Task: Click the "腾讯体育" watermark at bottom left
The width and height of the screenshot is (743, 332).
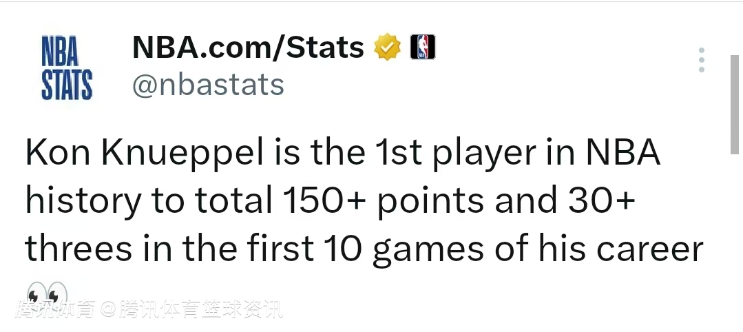Action: click(x=59, y=311)
